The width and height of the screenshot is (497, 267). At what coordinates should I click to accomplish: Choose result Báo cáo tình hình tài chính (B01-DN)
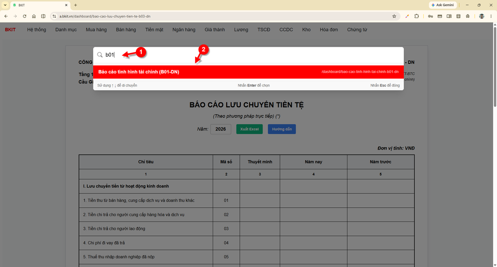248,72
